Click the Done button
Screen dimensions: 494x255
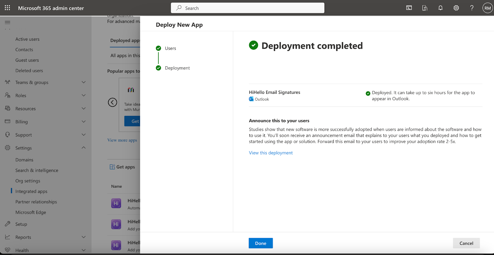[x=261, y=243]
